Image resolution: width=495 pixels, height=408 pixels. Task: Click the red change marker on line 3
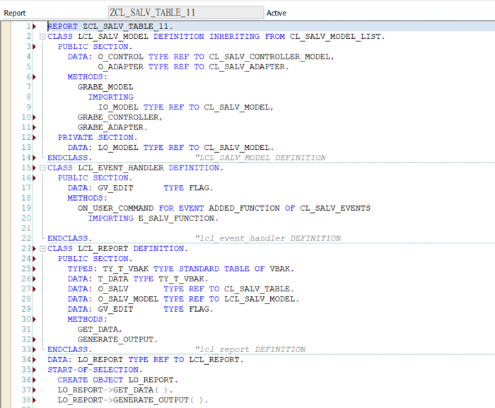[35, 47]
